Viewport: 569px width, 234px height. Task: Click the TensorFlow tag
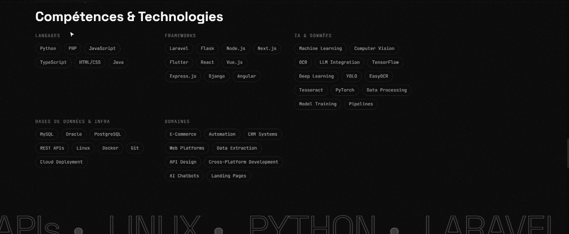click(386, 62)
